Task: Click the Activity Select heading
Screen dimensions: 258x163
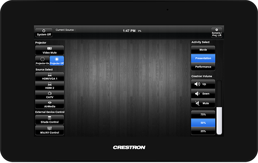Action: [x=200, y=42]
